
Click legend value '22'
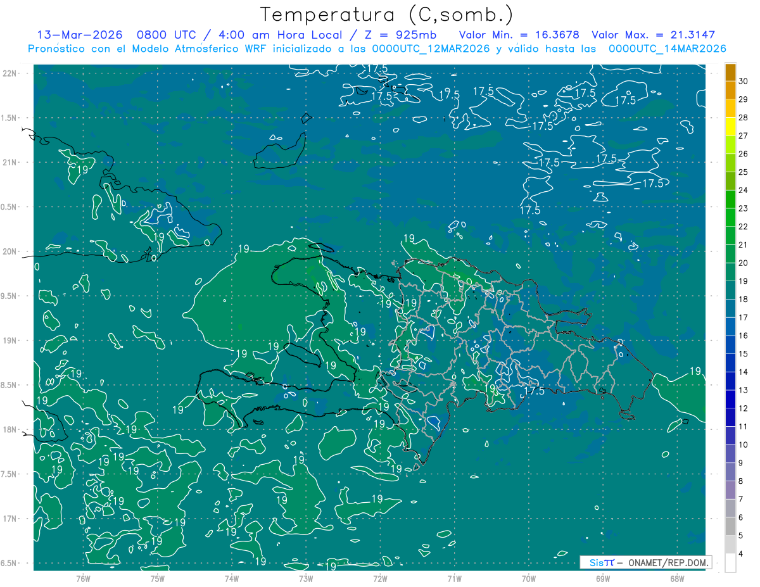coord(743,227)
